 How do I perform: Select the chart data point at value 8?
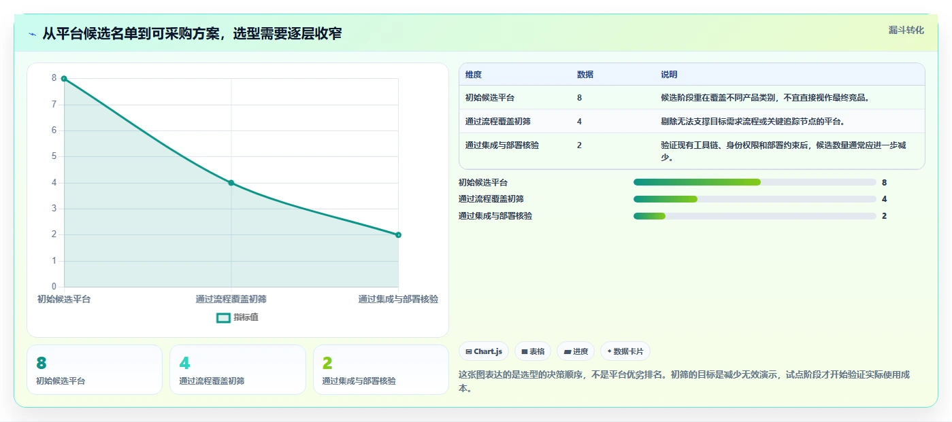pos(64,78)
